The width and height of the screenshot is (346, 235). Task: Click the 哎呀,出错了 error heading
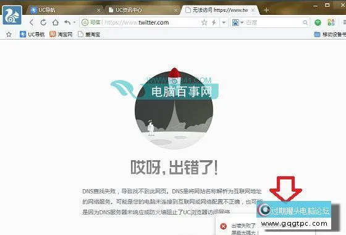click(174, 168)
